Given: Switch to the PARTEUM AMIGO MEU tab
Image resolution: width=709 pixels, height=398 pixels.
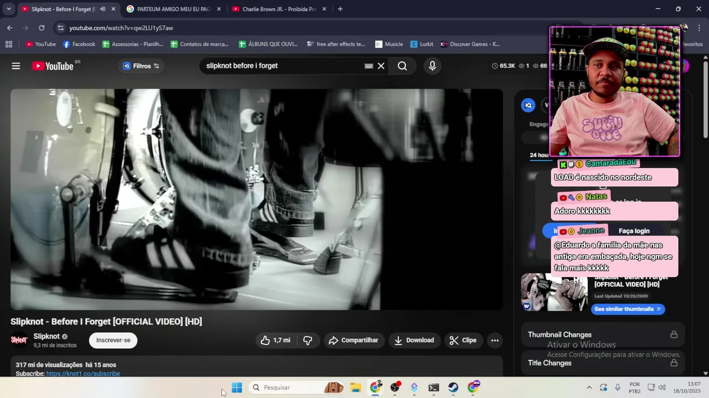Looking at the screenshot, I should (173, 9).
